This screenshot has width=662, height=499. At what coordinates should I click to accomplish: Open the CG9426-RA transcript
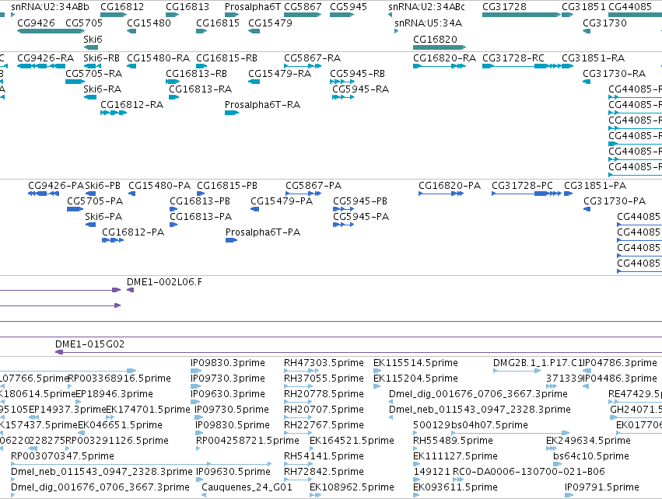pyautogui.click(x=46, y=58)
